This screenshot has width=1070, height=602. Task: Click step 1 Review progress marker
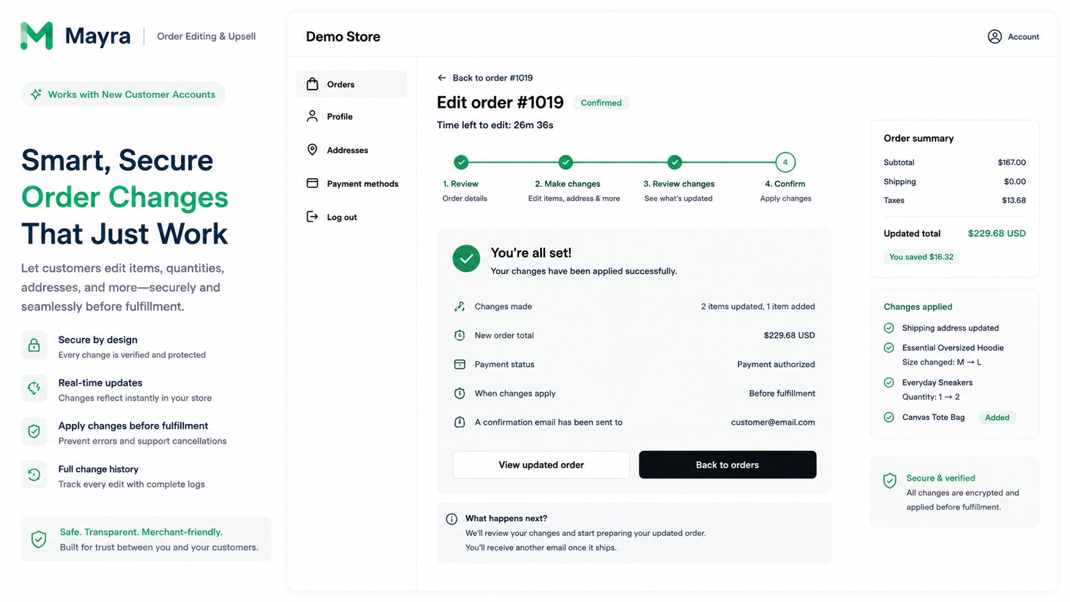(461, 162)
